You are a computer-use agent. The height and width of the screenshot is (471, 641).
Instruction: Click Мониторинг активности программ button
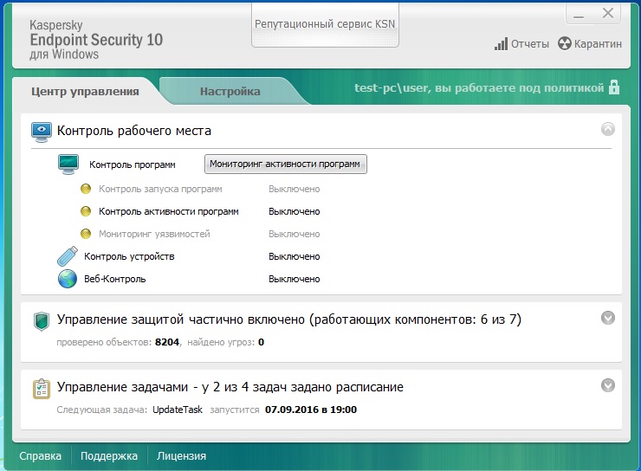(286, 164)
